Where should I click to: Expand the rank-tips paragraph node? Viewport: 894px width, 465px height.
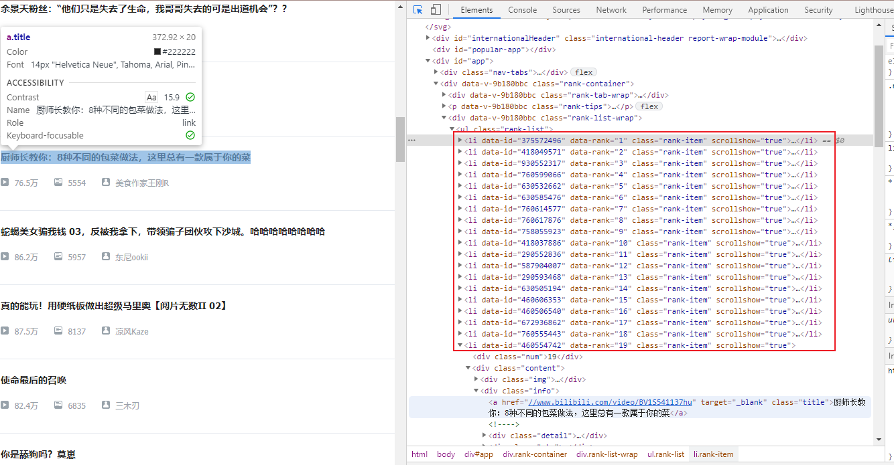(x=444, y=106)
